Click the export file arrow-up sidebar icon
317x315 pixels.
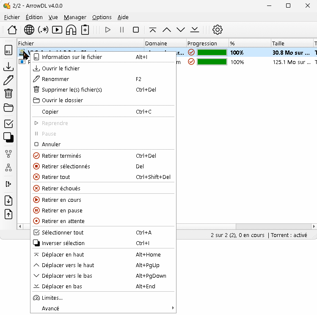click(x=8, y=214)
